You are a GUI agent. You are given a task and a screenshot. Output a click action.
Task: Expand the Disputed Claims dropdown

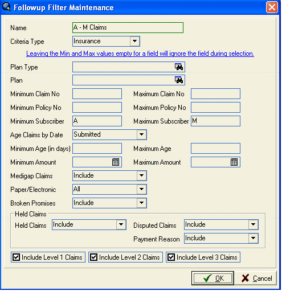[x=253, y=224]
